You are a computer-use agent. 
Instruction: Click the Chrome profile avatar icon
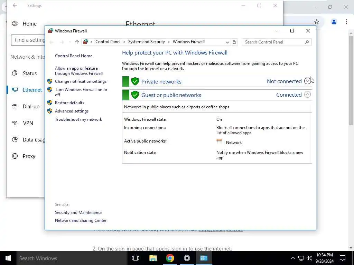click(334, 22)
